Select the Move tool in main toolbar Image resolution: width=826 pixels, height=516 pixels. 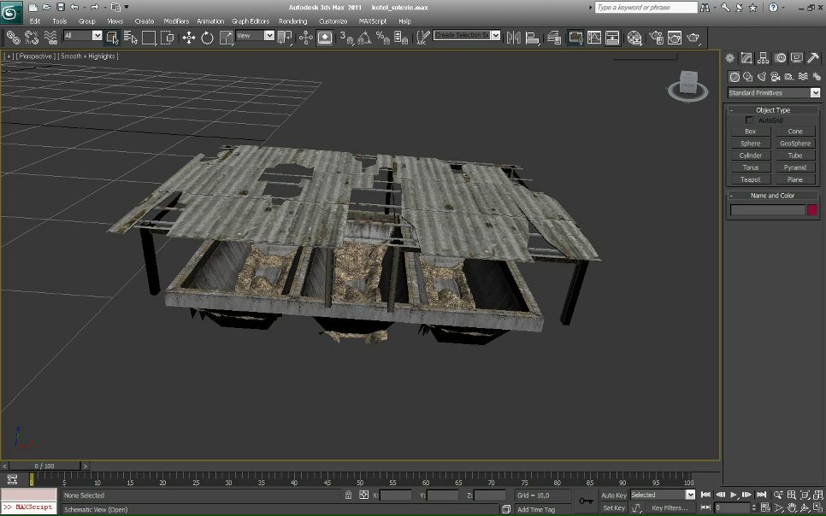[x=188, y=38]
